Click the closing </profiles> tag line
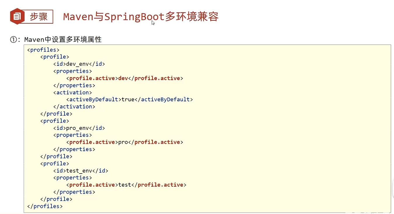This screenshot has height=214, width=394. 45,206
